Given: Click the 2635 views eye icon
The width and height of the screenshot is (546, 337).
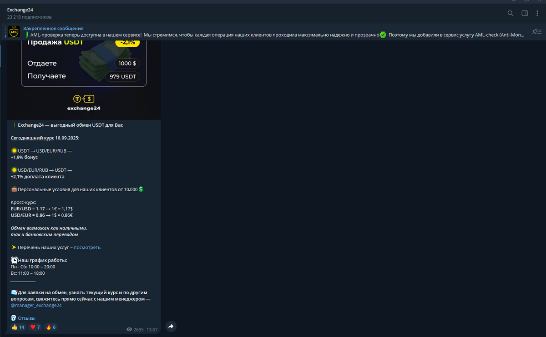Looking at the screenshot, I should (129, 330).
